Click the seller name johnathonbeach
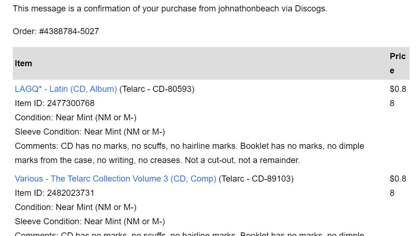417x236 pixels. point(249,9)
